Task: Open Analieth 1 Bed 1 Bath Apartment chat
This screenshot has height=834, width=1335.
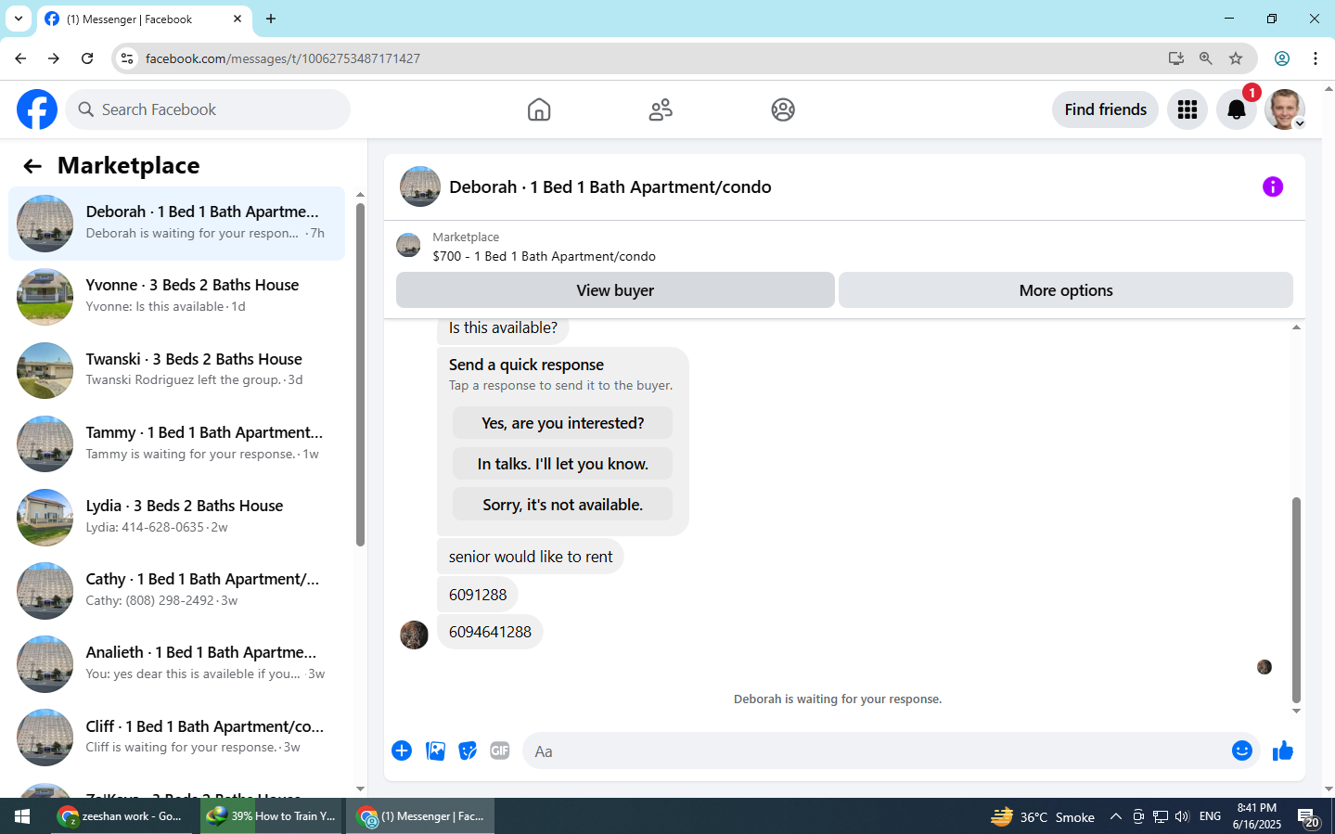Action: click(x=176, y=663)
